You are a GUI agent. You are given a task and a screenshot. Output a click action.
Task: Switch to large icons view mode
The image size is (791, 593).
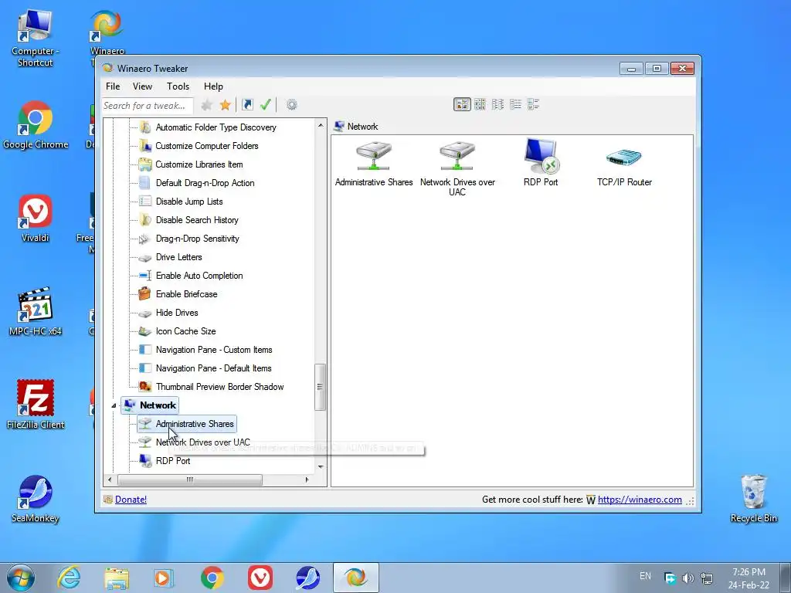(462, 104)
